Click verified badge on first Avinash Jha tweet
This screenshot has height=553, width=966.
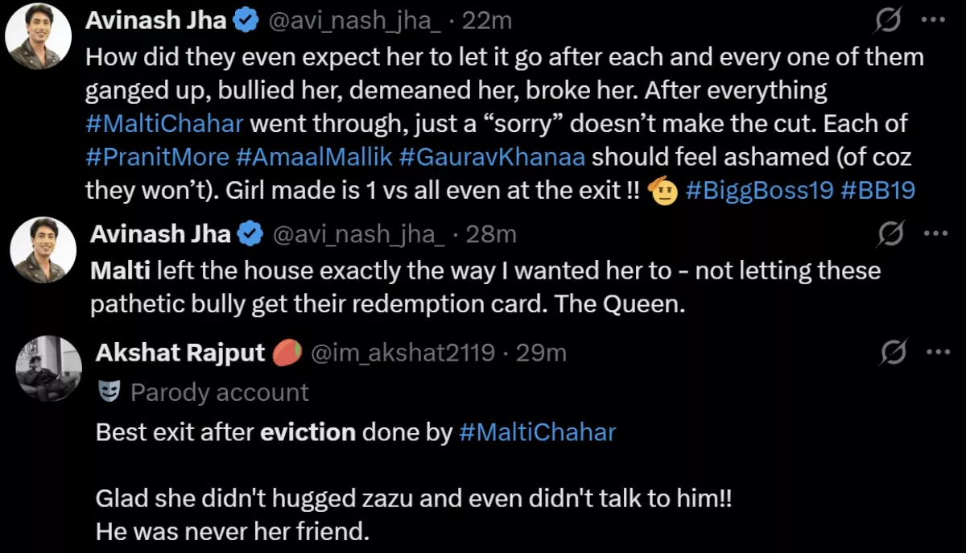[245, 21]
